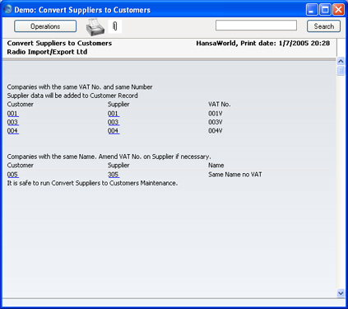Open the Operations menu button
The image size is (348, 309).
pos(45,26)
